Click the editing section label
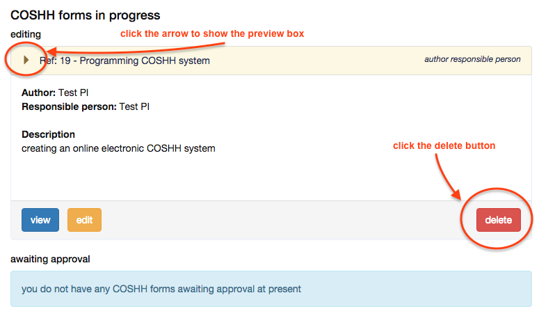 click(x=26, y=33)
